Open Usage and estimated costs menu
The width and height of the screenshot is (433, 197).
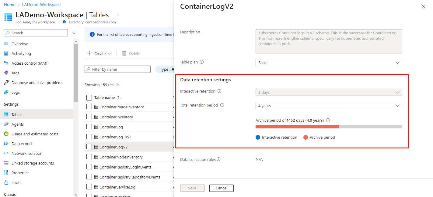[35, 134]
